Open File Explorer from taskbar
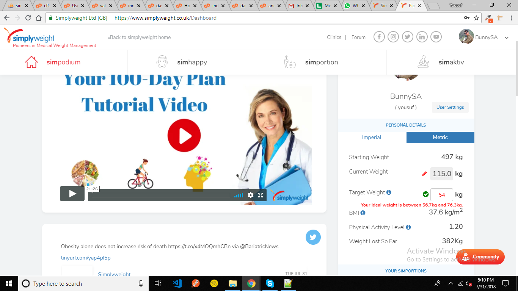The height and width of the screenshot is (291, 518). pos(232,283)
